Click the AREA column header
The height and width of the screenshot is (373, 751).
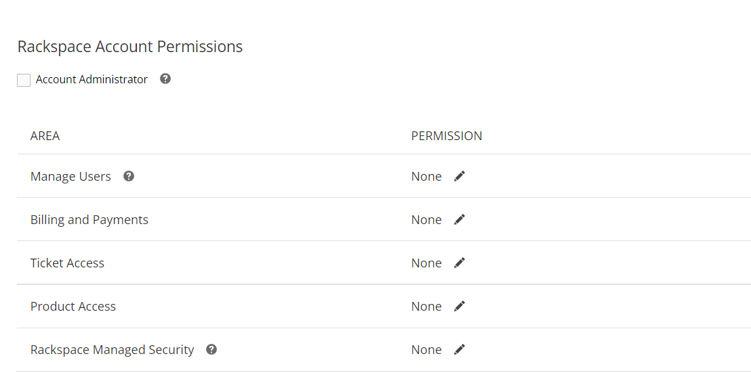pyautogui.click(x=45, y=135)
